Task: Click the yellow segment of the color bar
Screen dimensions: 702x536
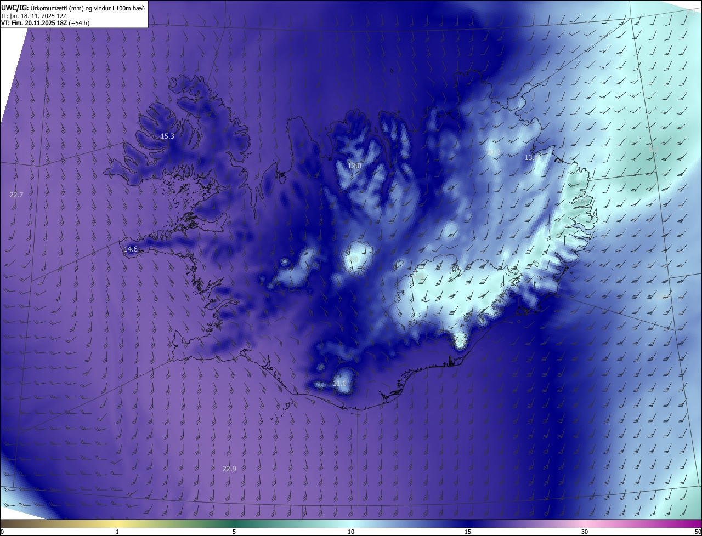Action: (117, 524)
